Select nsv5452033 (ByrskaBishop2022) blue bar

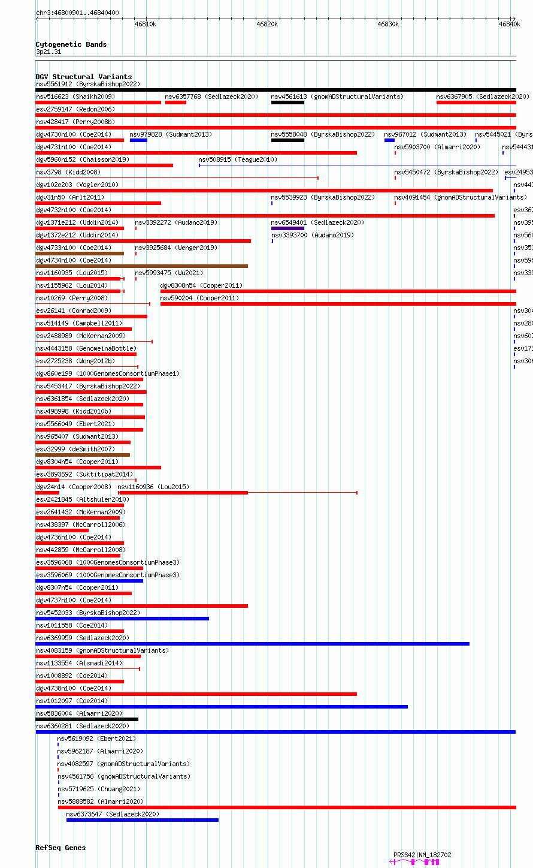pos(122,619)
